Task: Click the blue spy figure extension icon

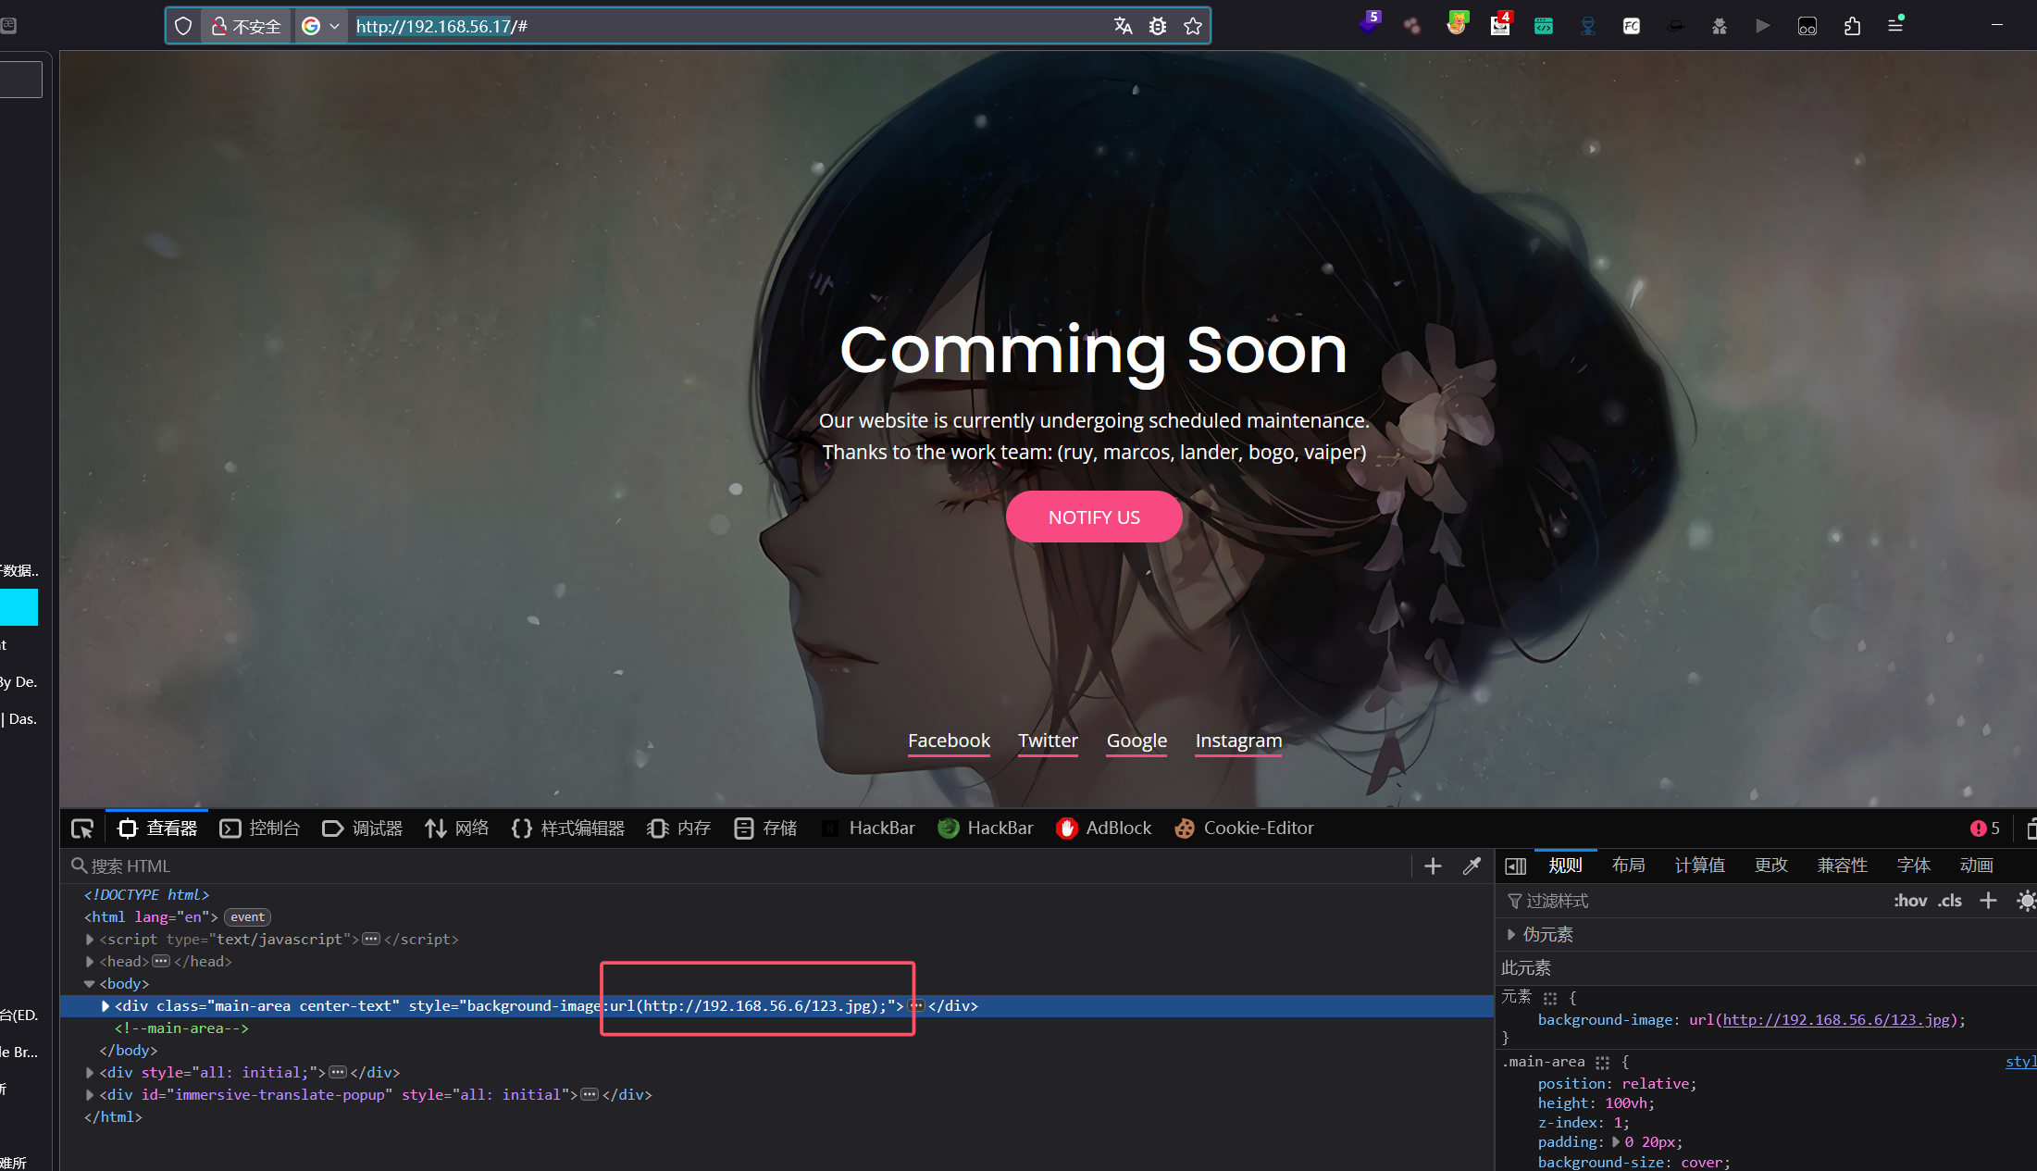Action: click(x=1588, y=26)
